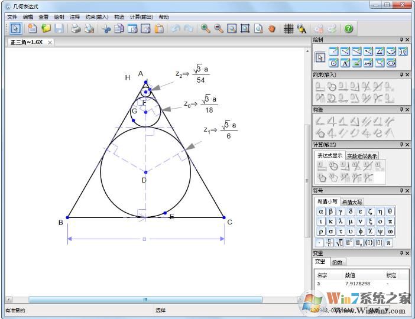
Task: Switch to the 表达式显示 tab
Action: tap(330, 155)
